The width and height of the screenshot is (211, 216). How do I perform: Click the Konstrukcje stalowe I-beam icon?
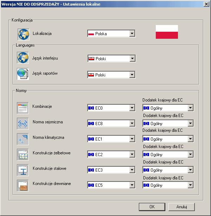[x=23, y=170]
